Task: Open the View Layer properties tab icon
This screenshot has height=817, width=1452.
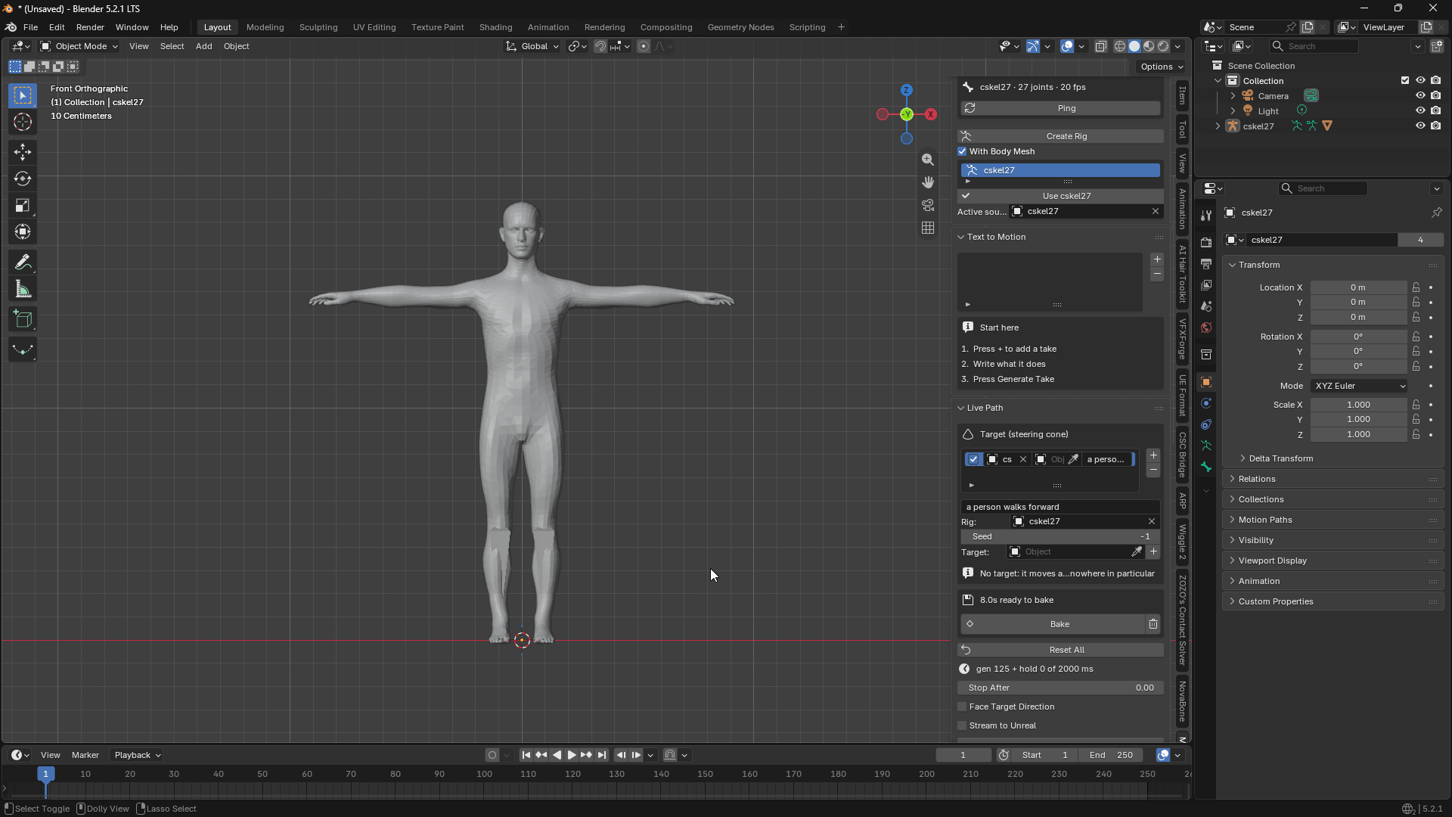Action: pos(1206,284)
